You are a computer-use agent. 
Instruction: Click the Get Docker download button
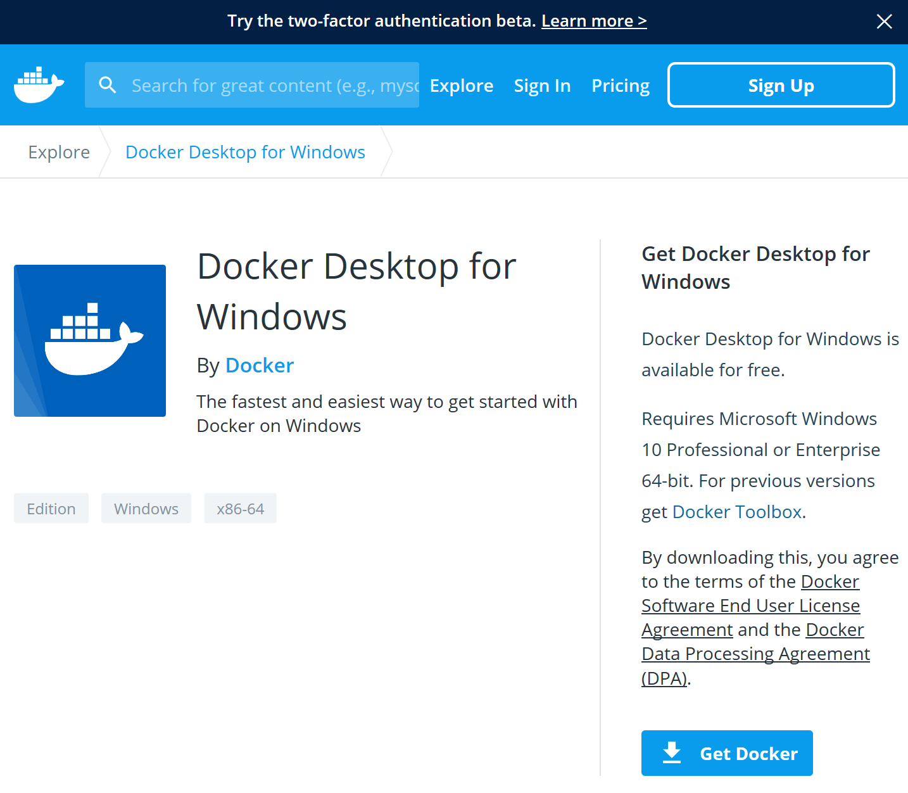[727, 753]
